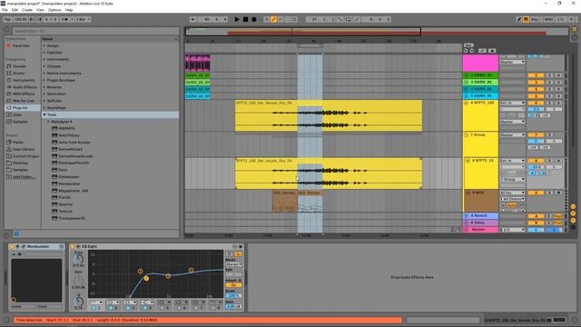This screenshot has width=581, height=327.
Task: Click the Key map mode button
Action: coord(535,19)
